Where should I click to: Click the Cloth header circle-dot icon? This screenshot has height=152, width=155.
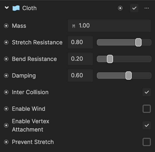120,8
